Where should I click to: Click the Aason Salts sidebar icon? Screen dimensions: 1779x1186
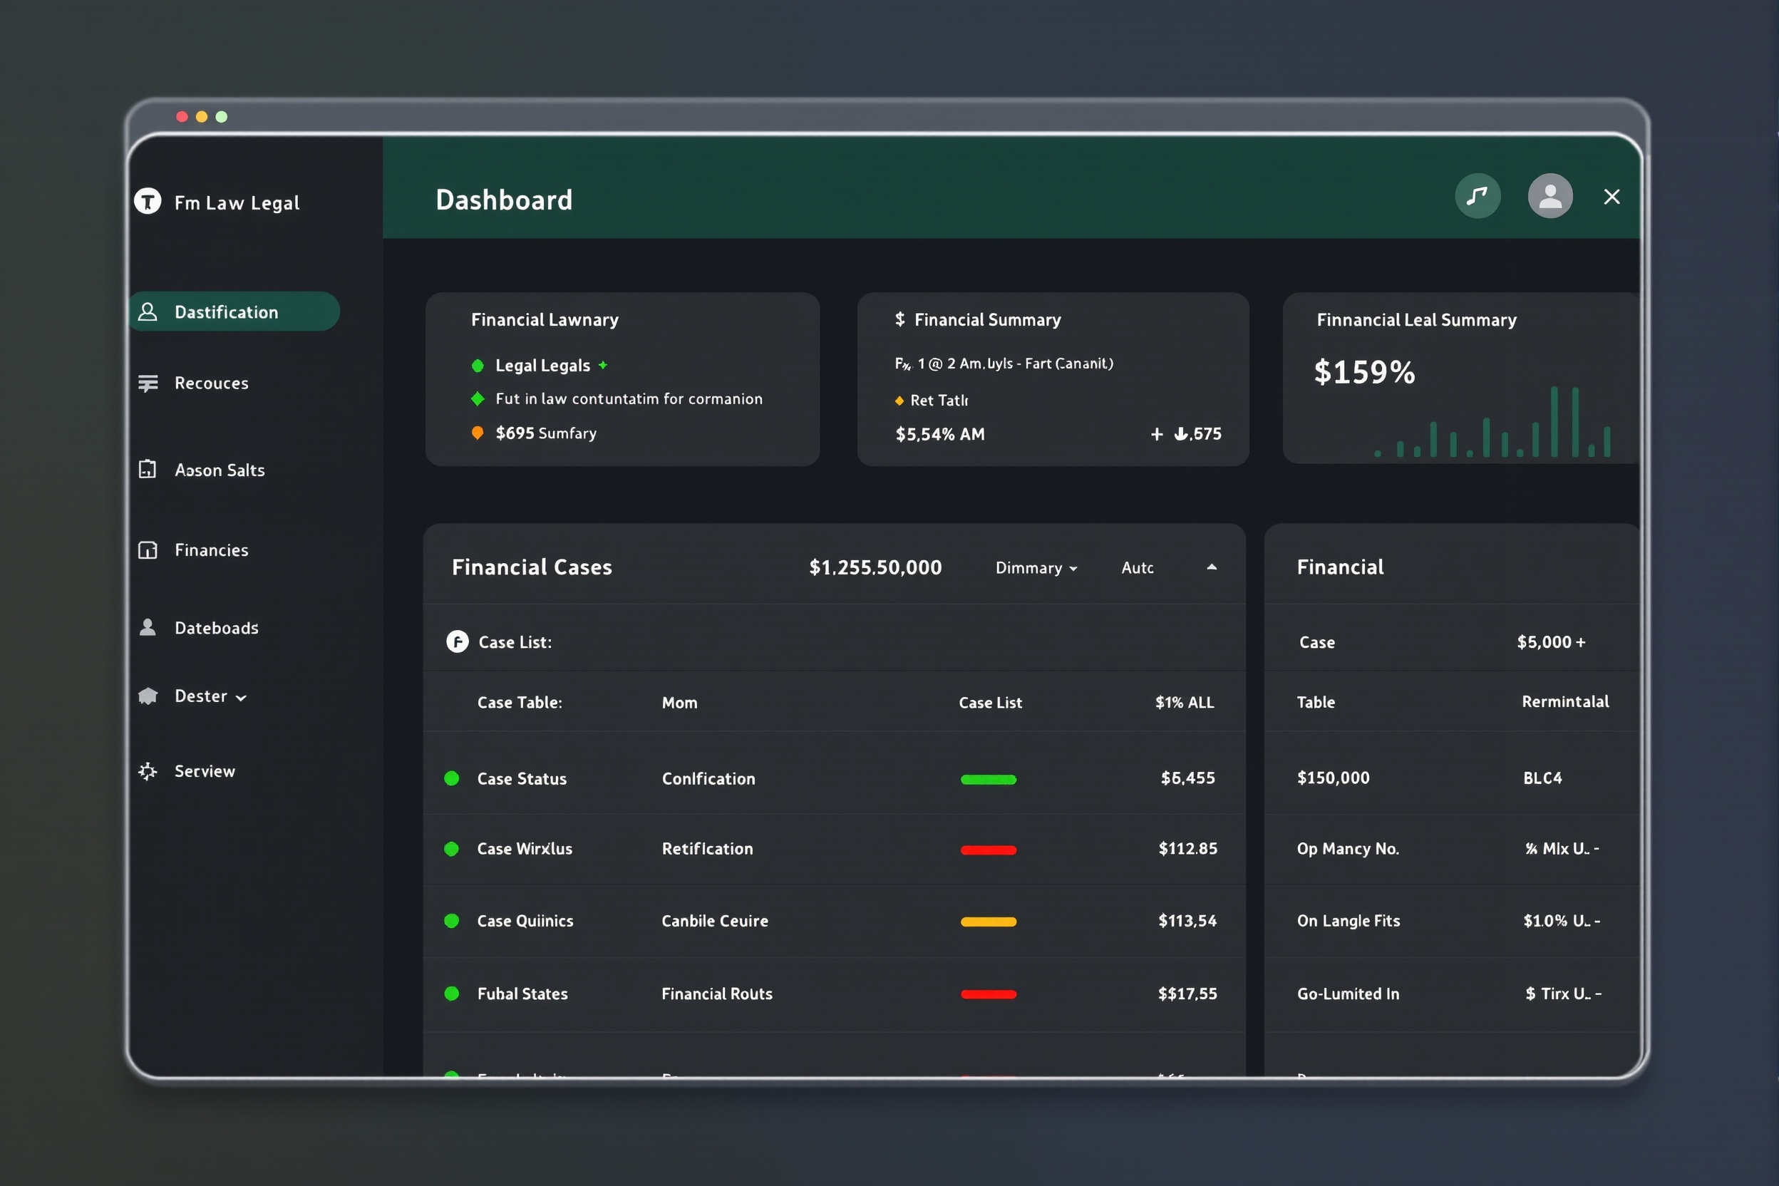(148, 470)
